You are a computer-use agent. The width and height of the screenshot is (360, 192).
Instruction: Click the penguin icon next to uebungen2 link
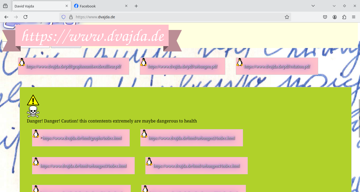(x=144, y=134)
